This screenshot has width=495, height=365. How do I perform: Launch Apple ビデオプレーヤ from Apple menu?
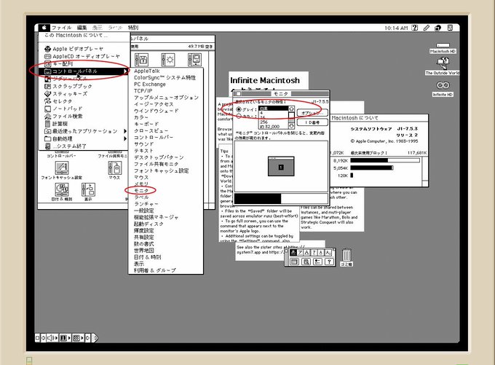click(84, 49)
